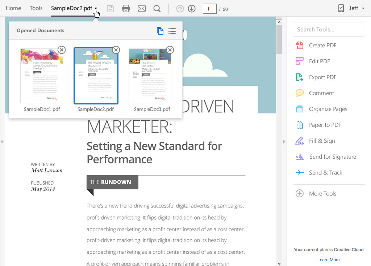Screen dimensions: 371x266
Task: Click the Print icon in toolbar
Action: [x=126, y=9]
